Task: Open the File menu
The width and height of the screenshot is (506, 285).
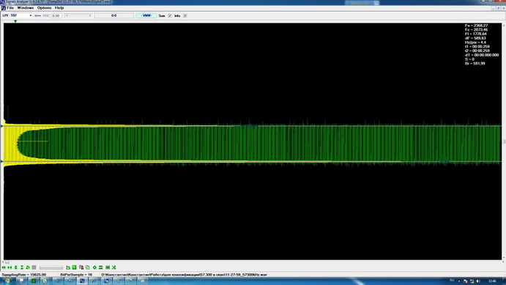Action: 10,8
